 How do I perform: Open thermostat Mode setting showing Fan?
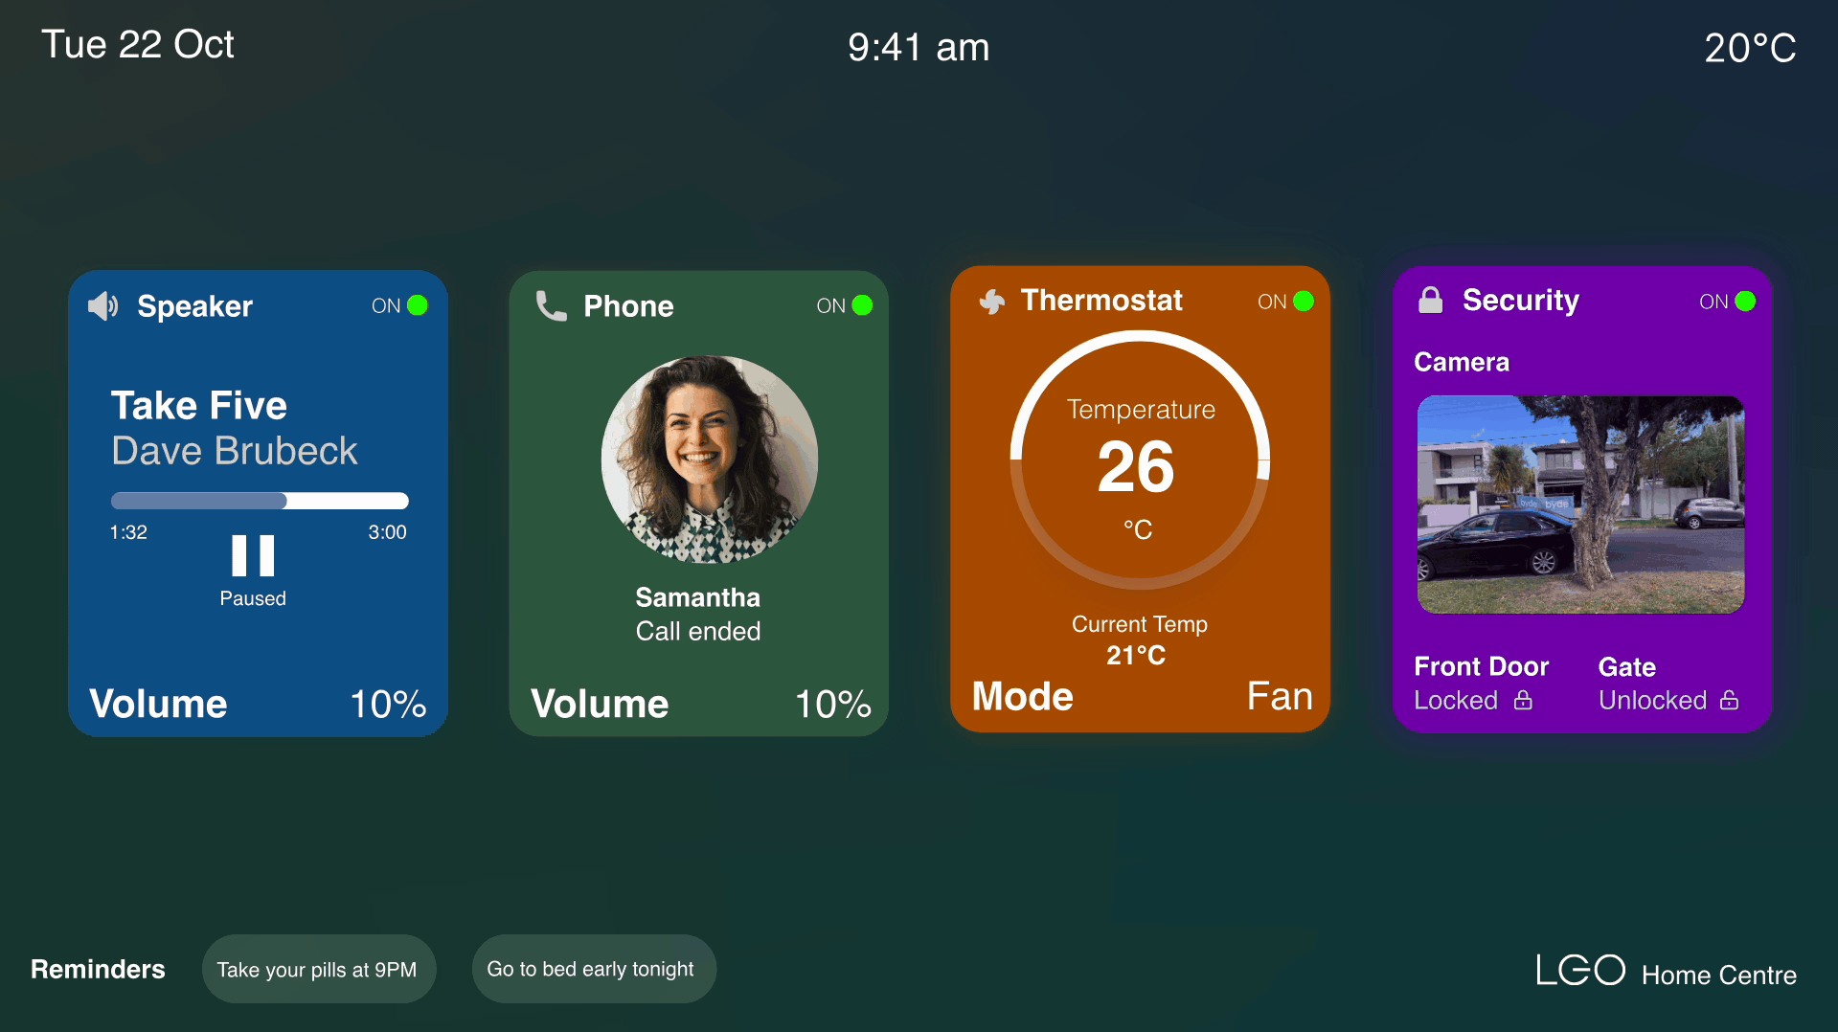point(1140,697)
